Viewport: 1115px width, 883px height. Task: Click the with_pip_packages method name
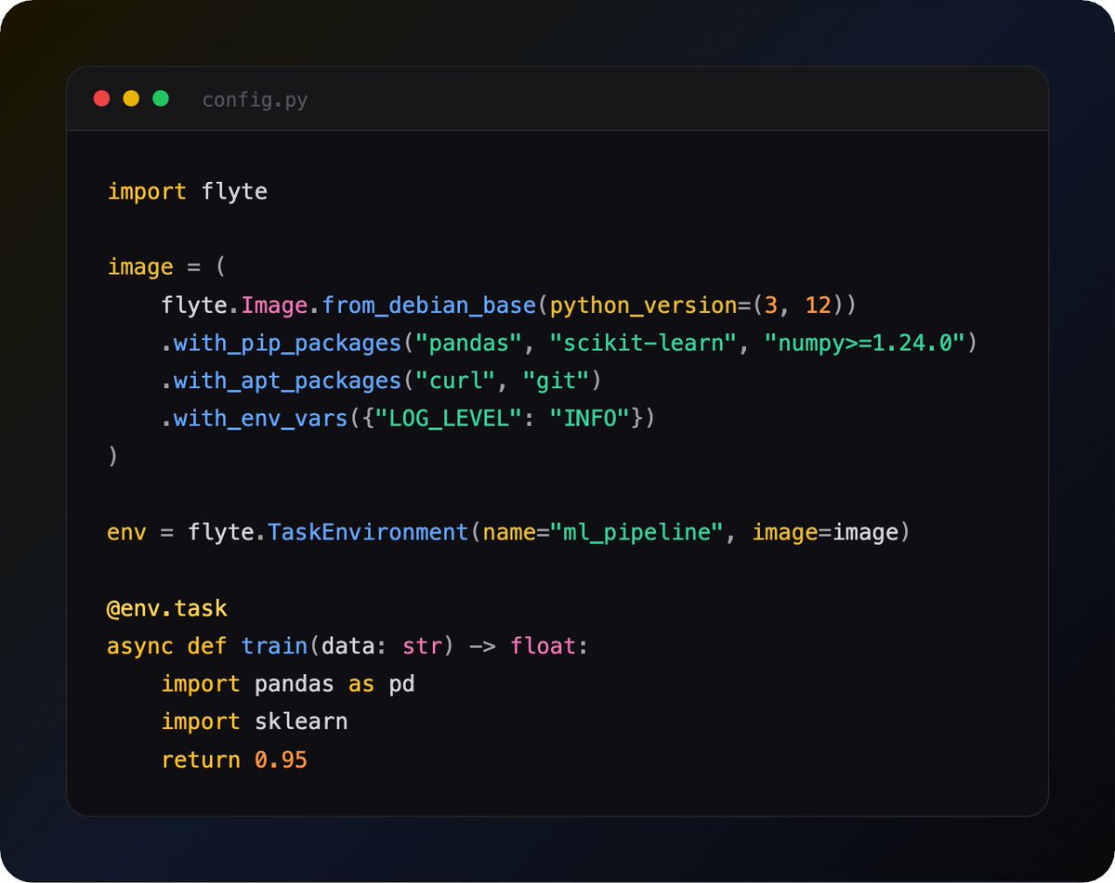tap(288, 344)
